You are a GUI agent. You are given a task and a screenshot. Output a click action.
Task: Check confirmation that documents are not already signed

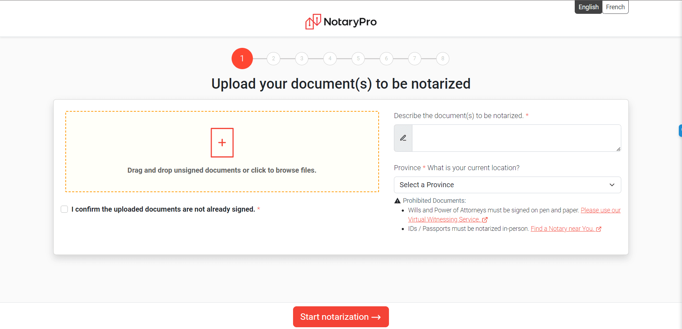(x=64, y=209)
